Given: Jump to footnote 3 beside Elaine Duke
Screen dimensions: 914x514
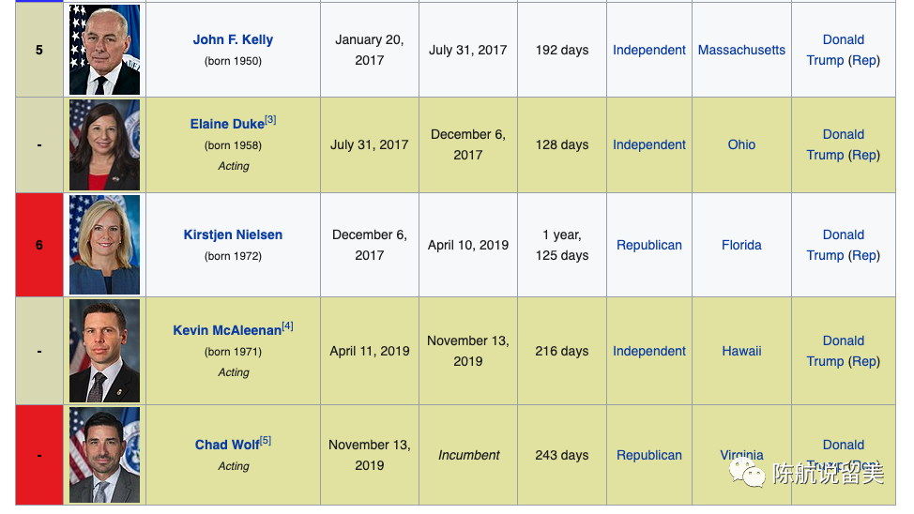Looking at the screenshot, I should [270, 120].
